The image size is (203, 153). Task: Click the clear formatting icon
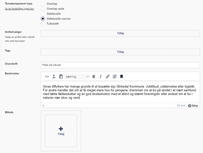(x=54, y=77)
